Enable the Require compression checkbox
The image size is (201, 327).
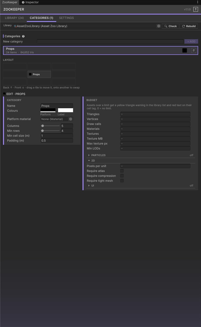point(122,176)
